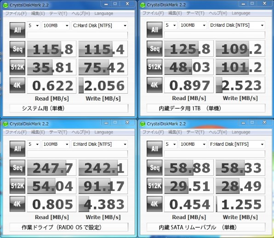274x238 pixels.
Task: Click 4K read result 0.454
Action: tap(189, 204)
